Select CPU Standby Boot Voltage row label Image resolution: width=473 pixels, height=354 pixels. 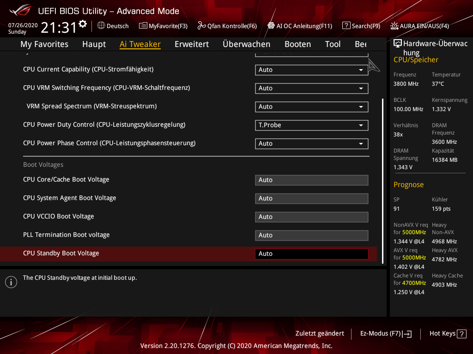61,254
